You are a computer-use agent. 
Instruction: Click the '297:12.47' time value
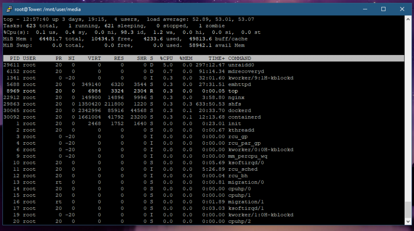(210, 65)
